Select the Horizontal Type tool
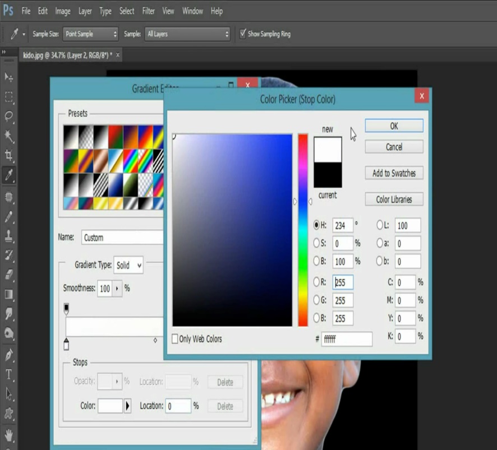This screenshot has height=450, width=497. pyautogui.click(x=9, y=375)
